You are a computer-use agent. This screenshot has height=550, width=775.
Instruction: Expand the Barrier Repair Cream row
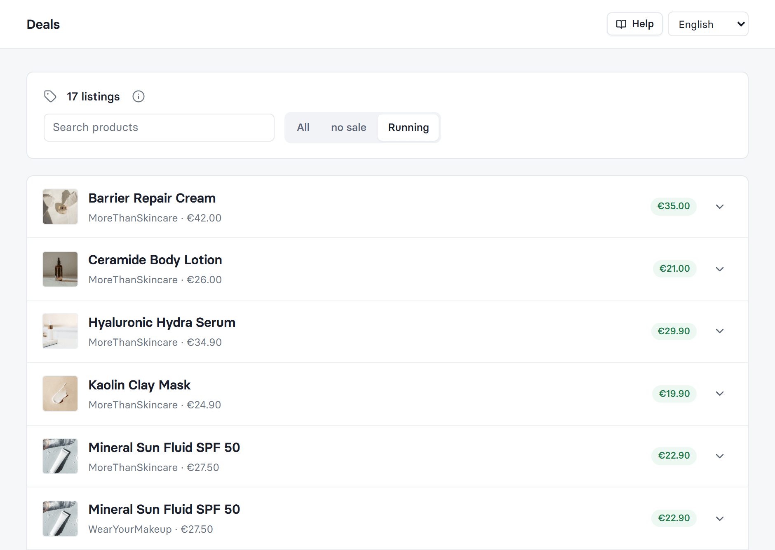tap(720, 207)
